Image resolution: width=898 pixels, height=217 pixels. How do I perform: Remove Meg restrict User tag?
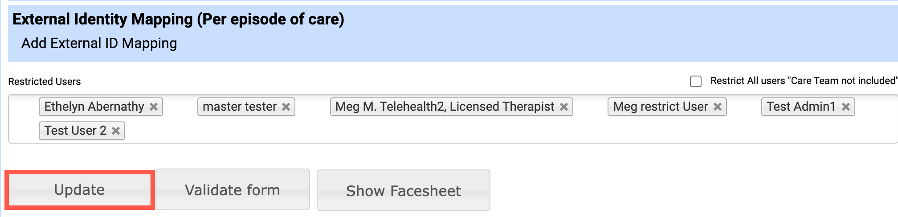[x=717, y=107]
